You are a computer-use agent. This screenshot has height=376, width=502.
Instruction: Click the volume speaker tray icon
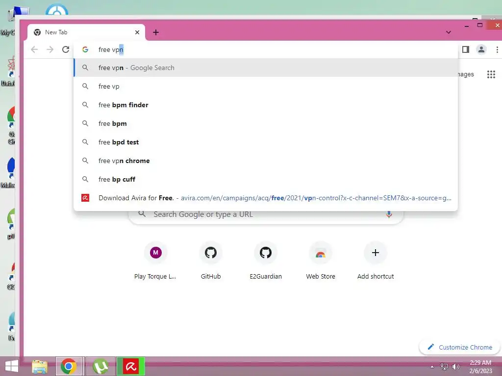(x=455, y=367)
